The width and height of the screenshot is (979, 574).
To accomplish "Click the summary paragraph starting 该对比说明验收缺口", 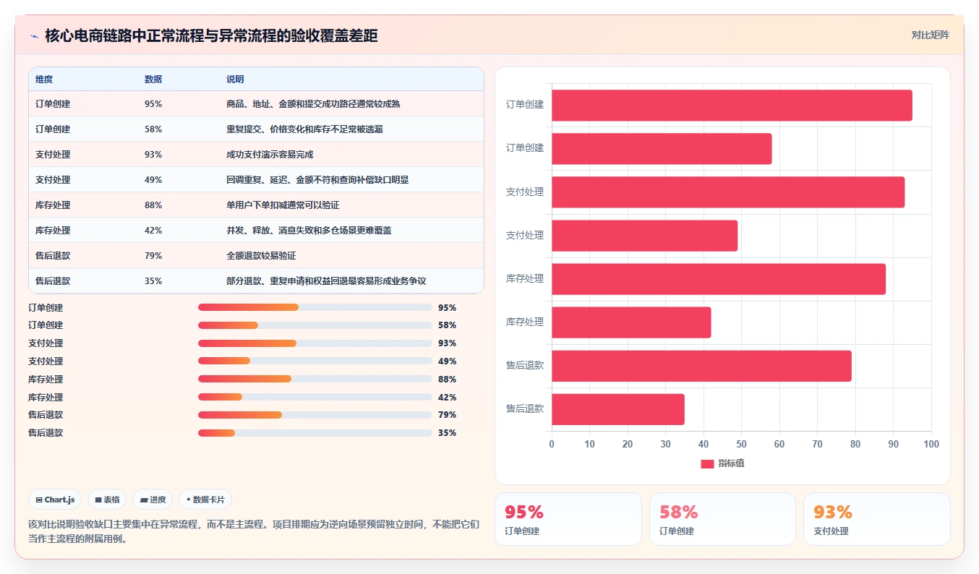I will (x=254, y=531).
